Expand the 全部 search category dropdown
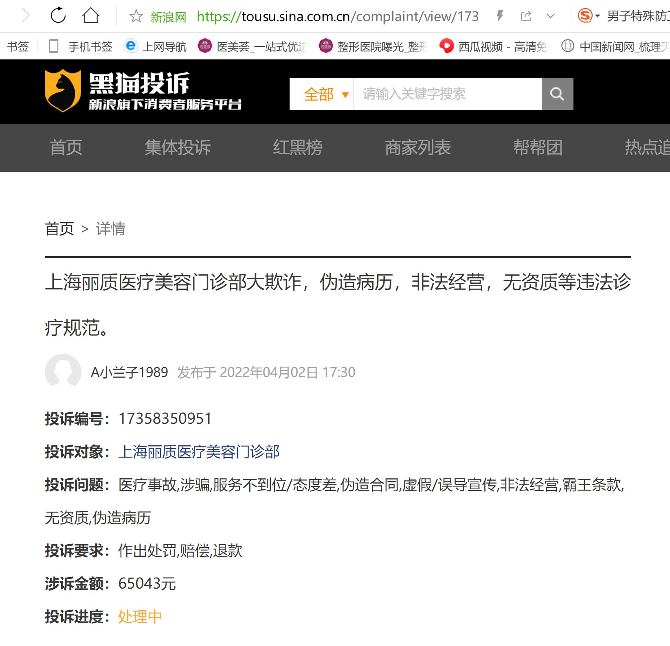 pyautogui.click(x=321, y=94)
